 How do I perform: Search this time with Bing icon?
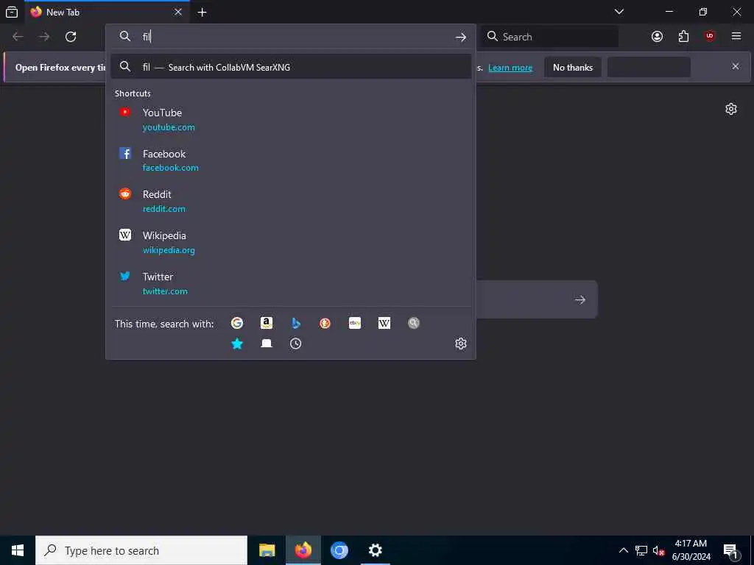(x=296, y=324)
